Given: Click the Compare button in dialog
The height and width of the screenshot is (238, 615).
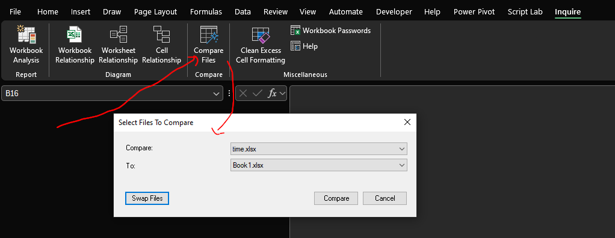Looking at the screenshot, I should point(336,198).
